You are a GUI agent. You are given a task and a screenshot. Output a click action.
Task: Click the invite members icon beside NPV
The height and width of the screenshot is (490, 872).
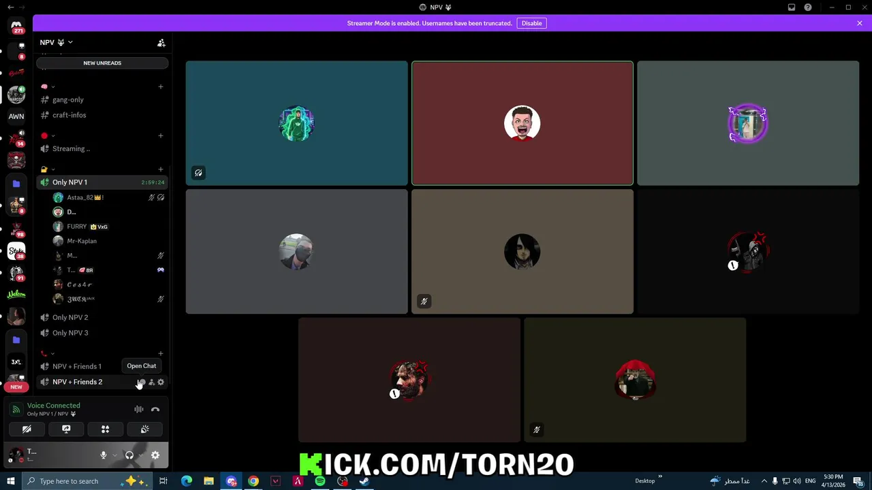pos(161,42)
